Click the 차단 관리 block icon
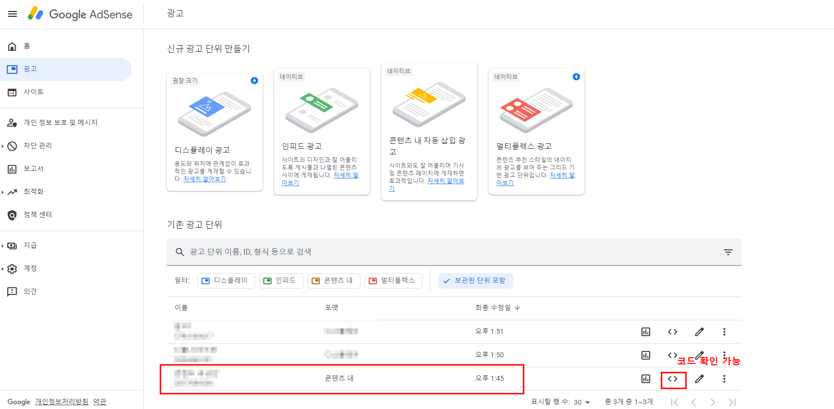 click(x=12, y=146)
